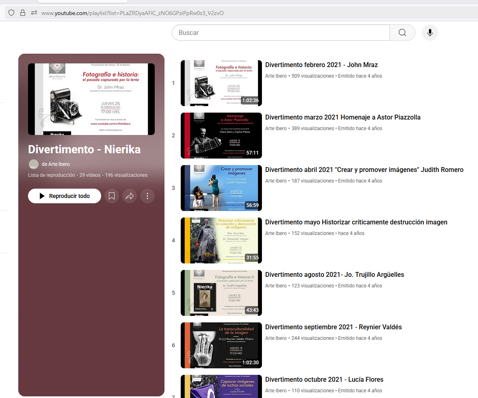Type in the Buscar search field
The width and height of the screenshot is (478, 398).
pyautogui.click(x=280, y=33)
